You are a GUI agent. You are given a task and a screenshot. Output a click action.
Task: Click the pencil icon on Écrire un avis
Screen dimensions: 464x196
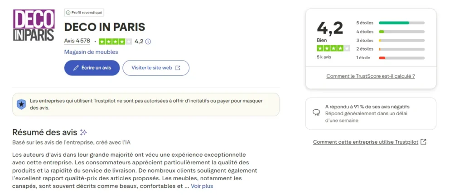[x=76, y=68]
